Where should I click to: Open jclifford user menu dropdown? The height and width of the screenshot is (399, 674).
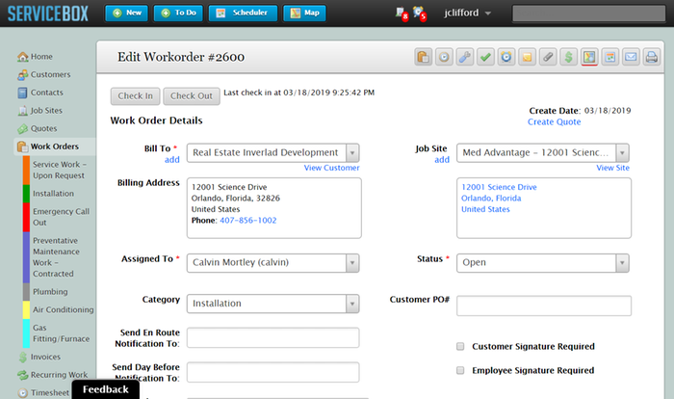[x=467, y=13]
